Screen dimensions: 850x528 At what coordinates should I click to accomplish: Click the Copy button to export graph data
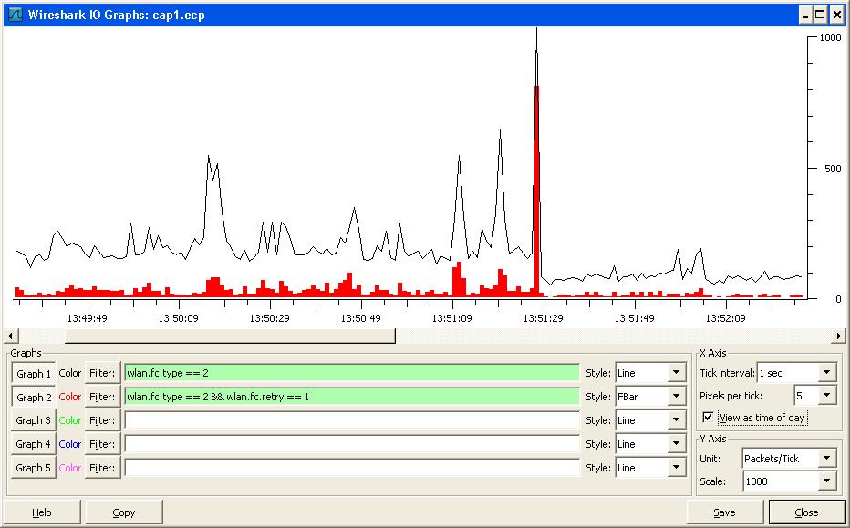pos(124,512)
